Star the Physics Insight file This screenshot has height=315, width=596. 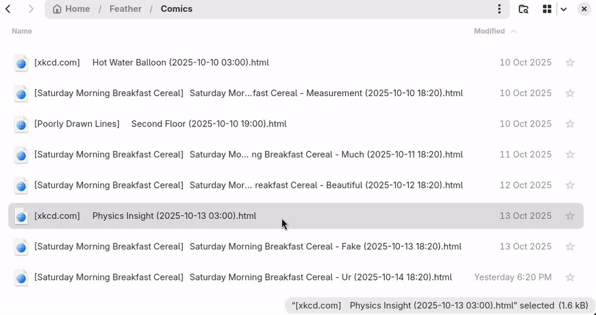click(x=570, y=216)
